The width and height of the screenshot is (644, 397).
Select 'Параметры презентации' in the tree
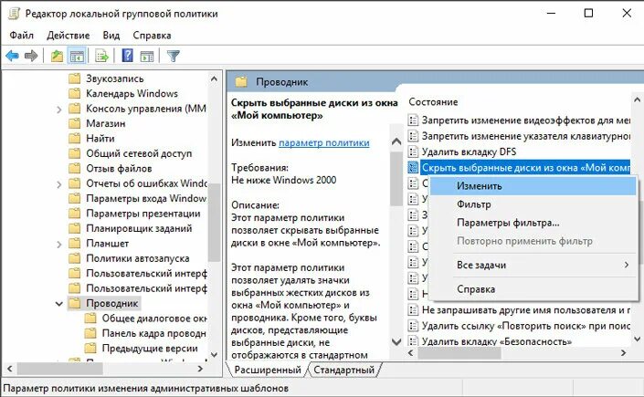tap(143, 214)
